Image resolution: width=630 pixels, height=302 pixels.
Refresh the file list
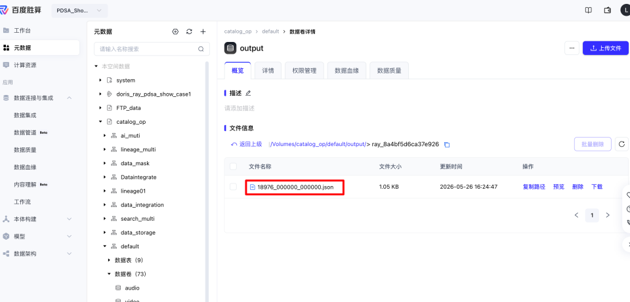click(621, 144)
